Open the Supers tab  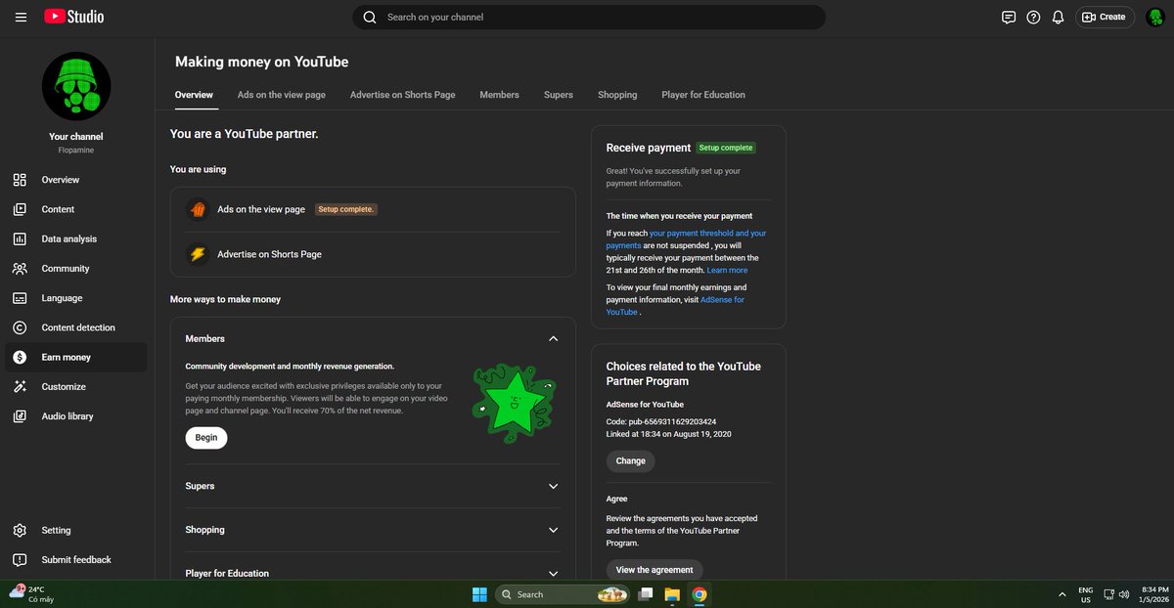(x=559, y=95)
